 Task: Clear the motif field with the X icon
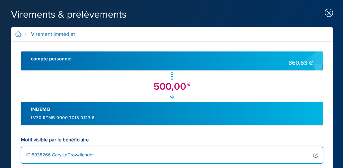click(x=315, y=155)
